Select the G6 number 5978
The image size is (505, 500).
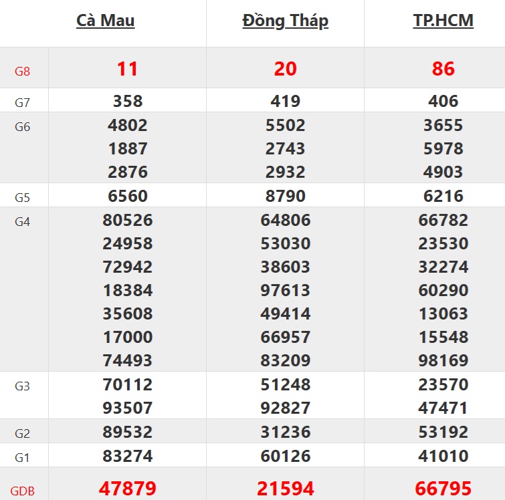tap(443, 148)
